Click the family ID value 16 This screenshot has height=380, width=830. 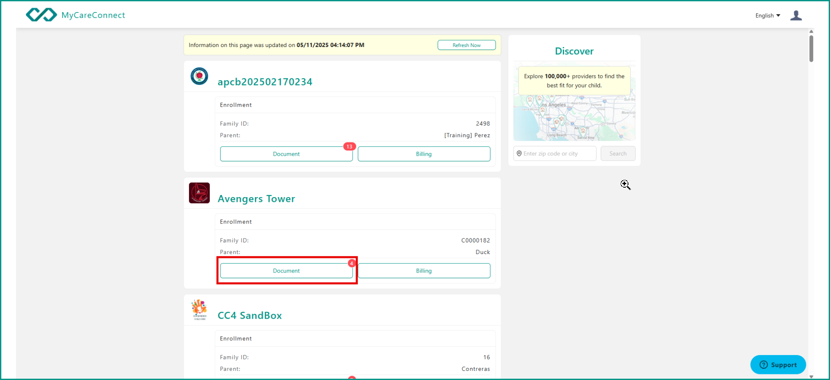coord(486,357)
